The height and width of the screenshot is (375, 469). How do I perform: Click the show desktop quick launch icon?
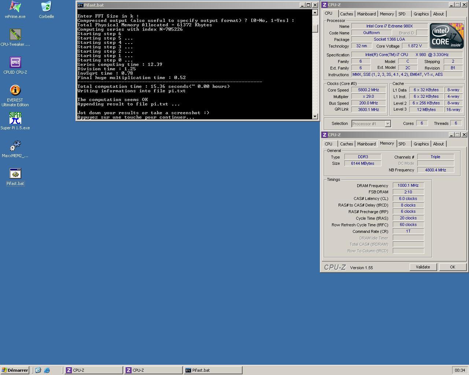[x=38, y=370]
